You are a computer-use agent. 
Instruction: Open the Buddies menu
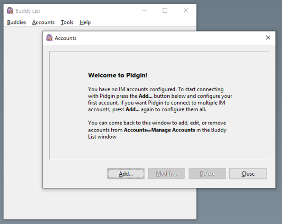[16, 22]
